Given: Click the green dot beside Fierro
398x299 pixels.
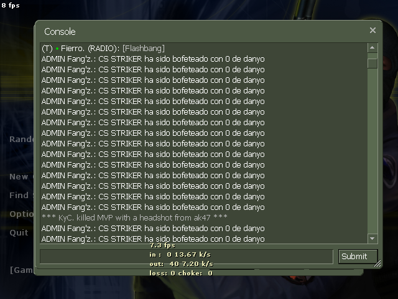Looking at the screenshot, I should pyautogui.click(x=57, y=49).
